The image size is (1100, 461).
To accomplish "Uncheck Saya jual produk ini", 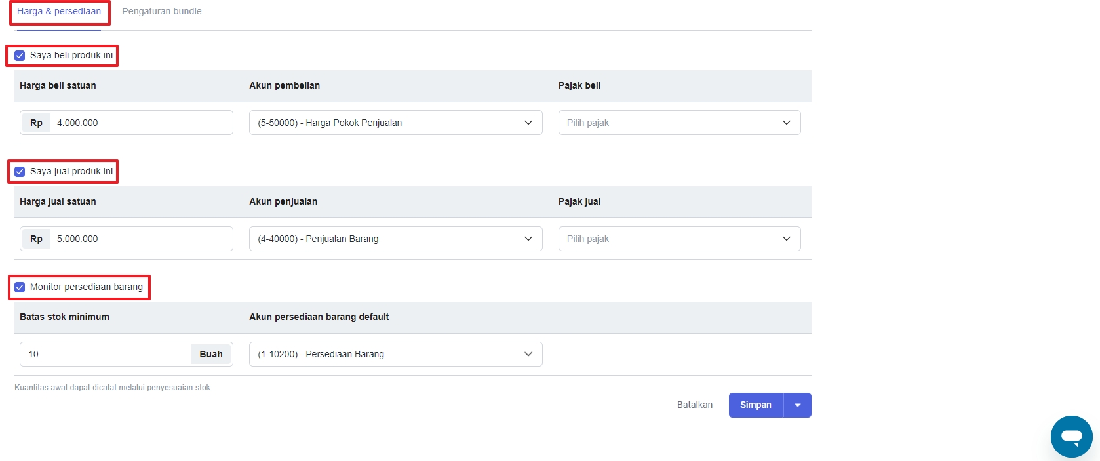I will pyautogui.click(x=20, y=172).
